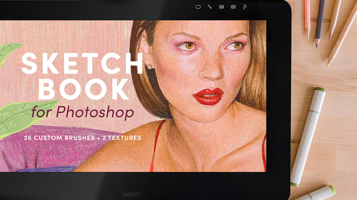The image size is (357, 200).
Task: Click the Wacom logo on the bezel
Action: tap(131, 194)
